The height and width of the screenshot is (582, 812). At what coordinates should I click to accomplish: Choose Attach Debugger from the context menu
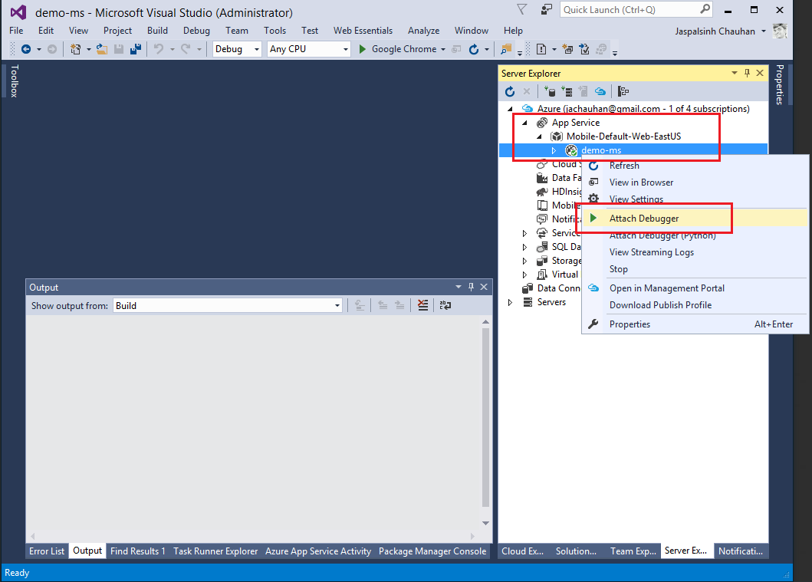[x=695, y=219]
